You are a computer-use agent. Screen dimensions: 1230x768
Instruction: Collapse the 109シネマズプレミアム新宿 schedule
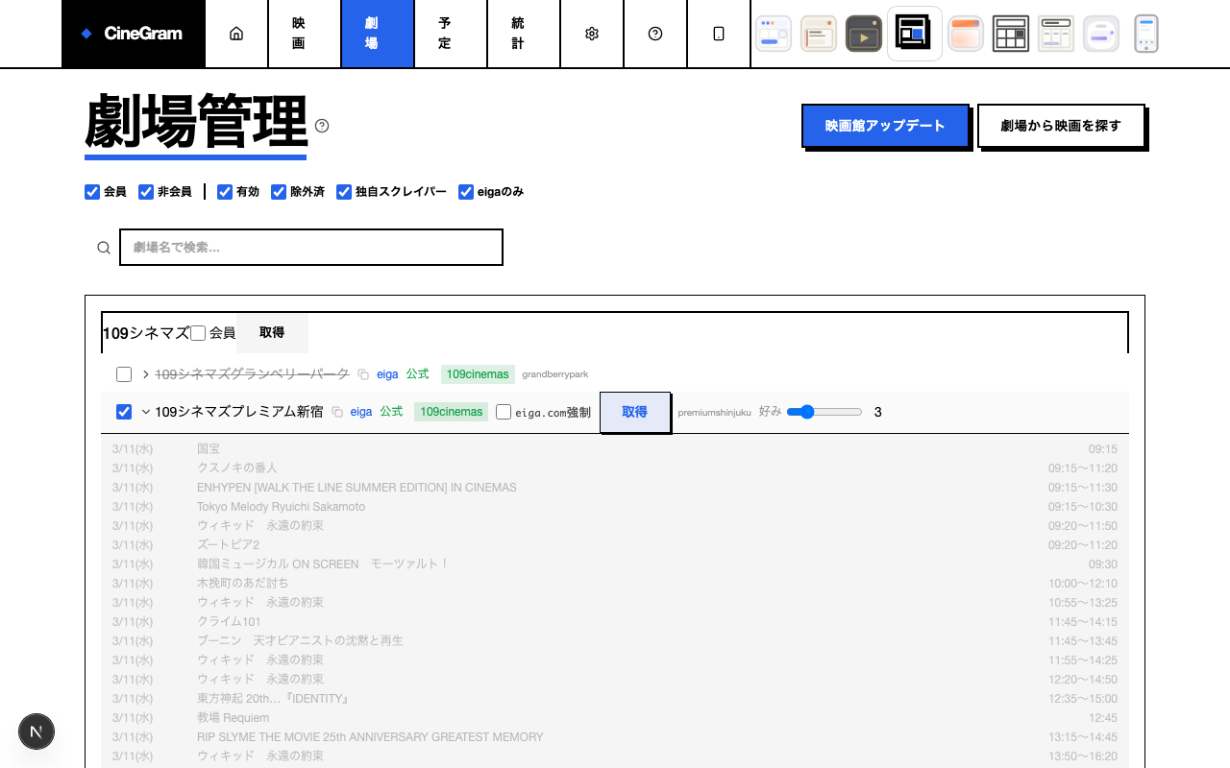[146, 412]
